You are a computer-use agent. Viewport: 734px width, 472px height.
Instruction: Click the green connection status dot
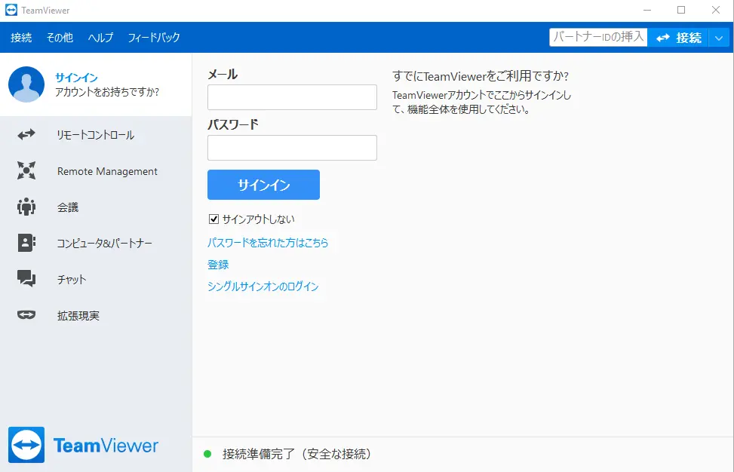pos(207,454)
